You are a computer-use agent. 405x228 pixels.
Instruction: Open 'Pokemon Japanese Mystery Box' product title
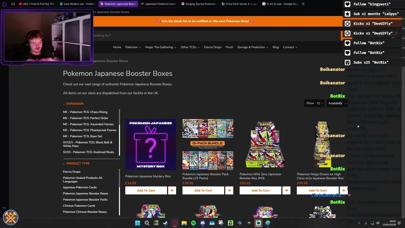[x=148, y=176]
